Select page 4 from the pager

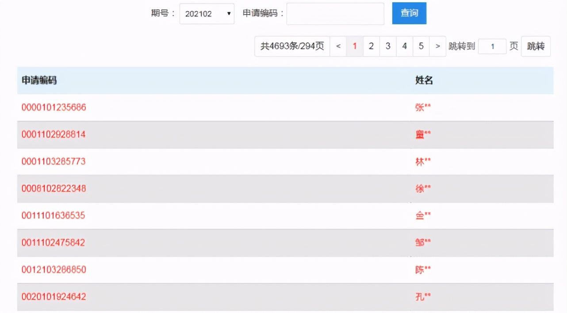(404, 46)
